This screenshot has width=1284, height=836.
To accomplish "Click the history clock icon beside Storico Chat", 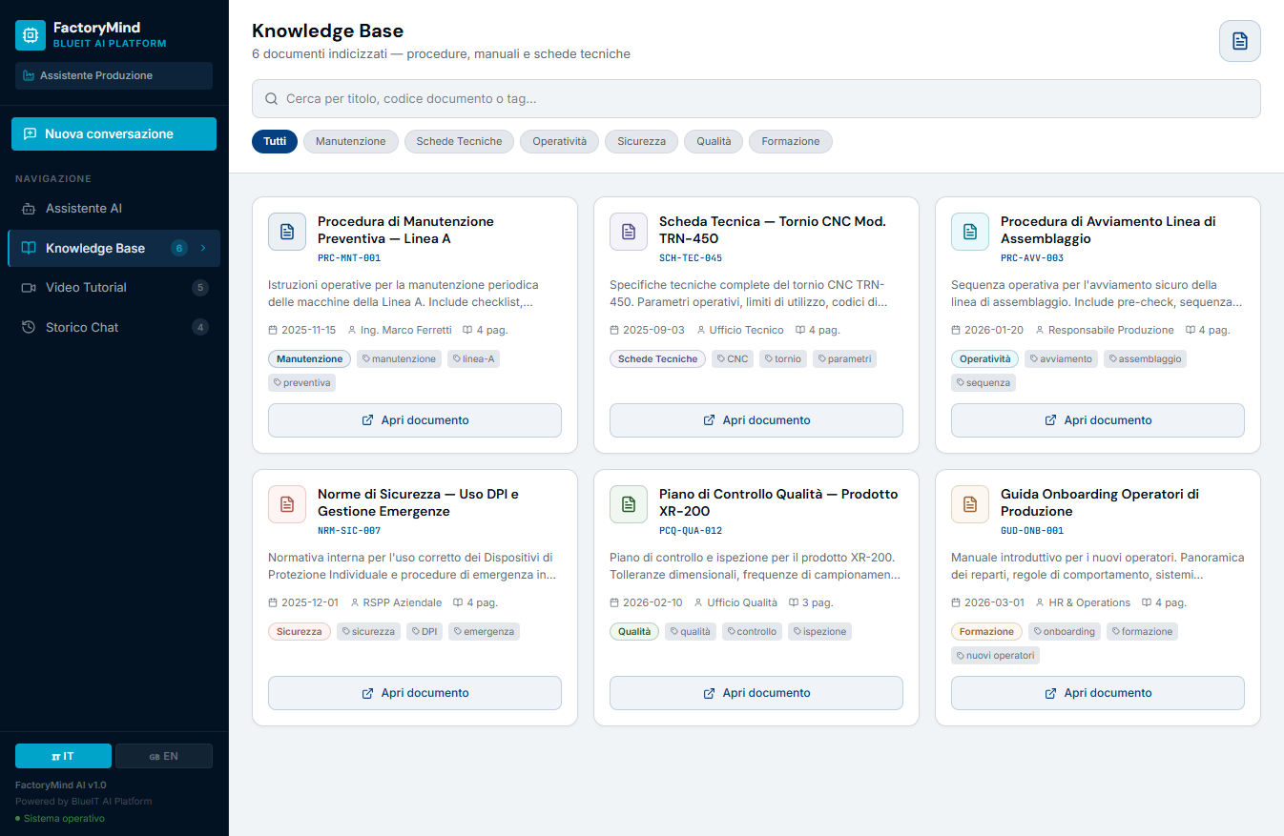I will [29, 327].
